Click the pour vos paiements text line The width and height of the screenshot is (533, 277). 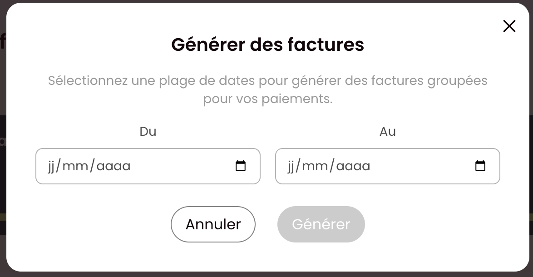tap(268, 99)
